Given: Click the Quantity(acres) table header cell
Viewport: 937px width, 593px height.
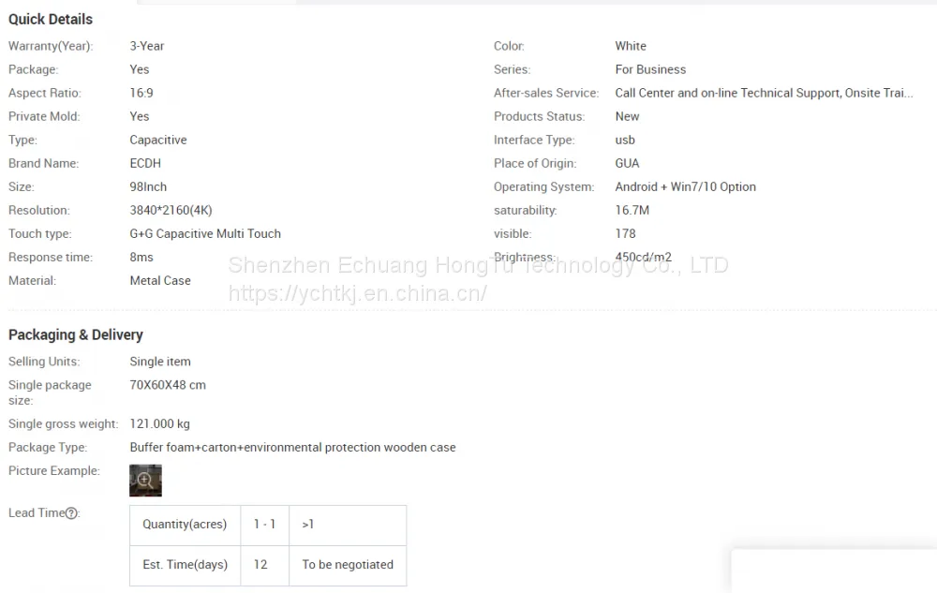Looking at the screenshot, I should click(x=186, y=525).
